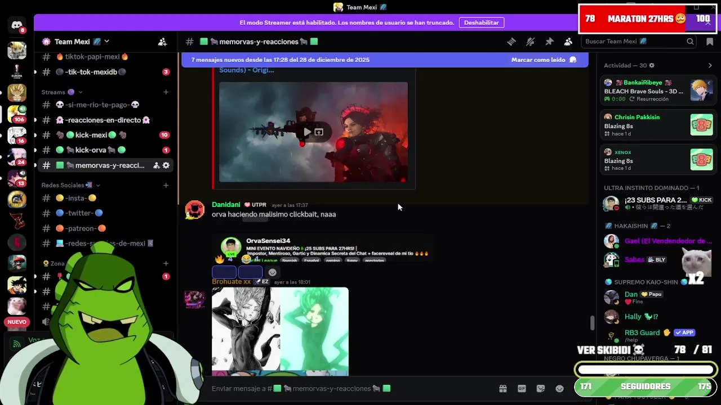Viewport: 721px width, 405px height.
Task: Click Deshabilitar streamer mode button
Action: click(481, 22)
